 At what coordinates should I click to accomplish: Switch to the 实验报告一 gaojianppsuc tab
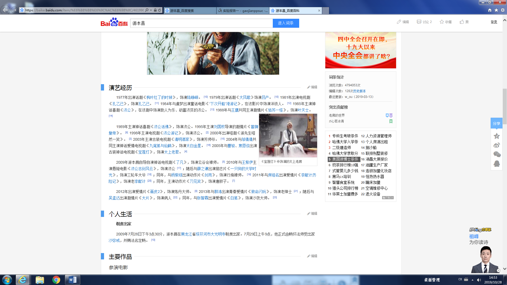click(242, 11)
